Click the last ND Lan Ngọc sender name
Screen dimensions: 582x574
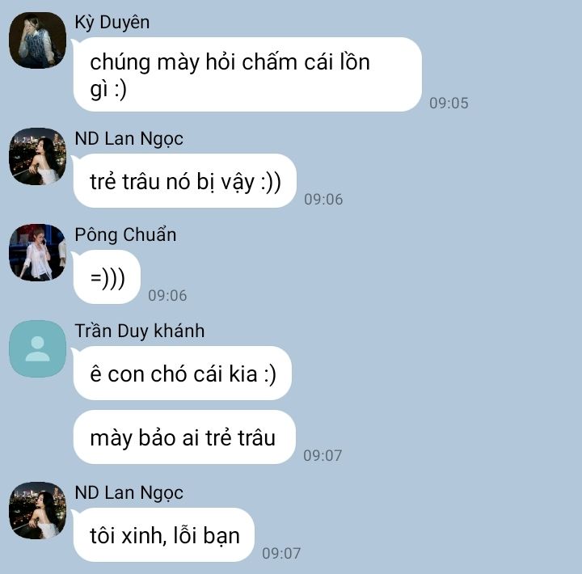pyautogui.click(x=129, y=493)
